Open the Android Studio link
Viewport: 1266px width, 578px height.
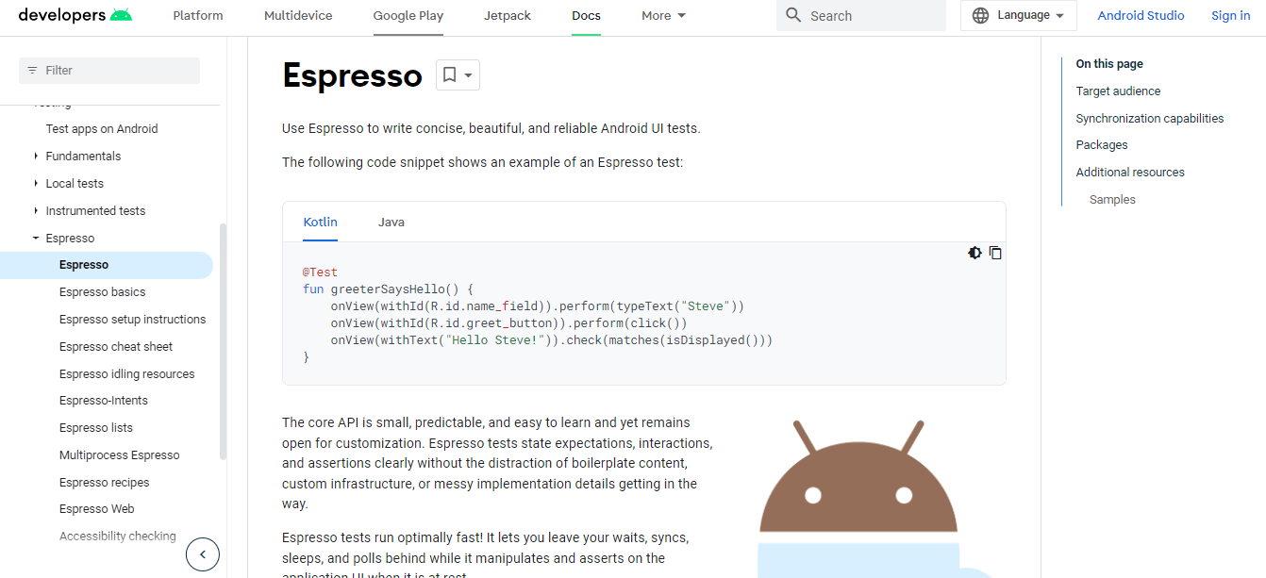coord(1141,15)
